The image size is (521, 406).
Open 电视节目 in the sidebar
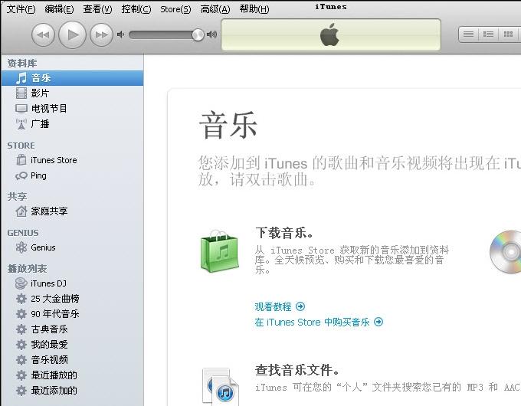click(x=49, y=108)
